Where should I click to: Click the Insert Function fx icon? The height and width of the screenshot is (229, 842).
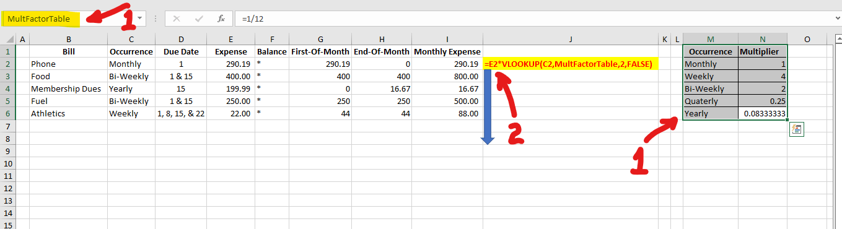pyautogui.click(x=221, y=19)
